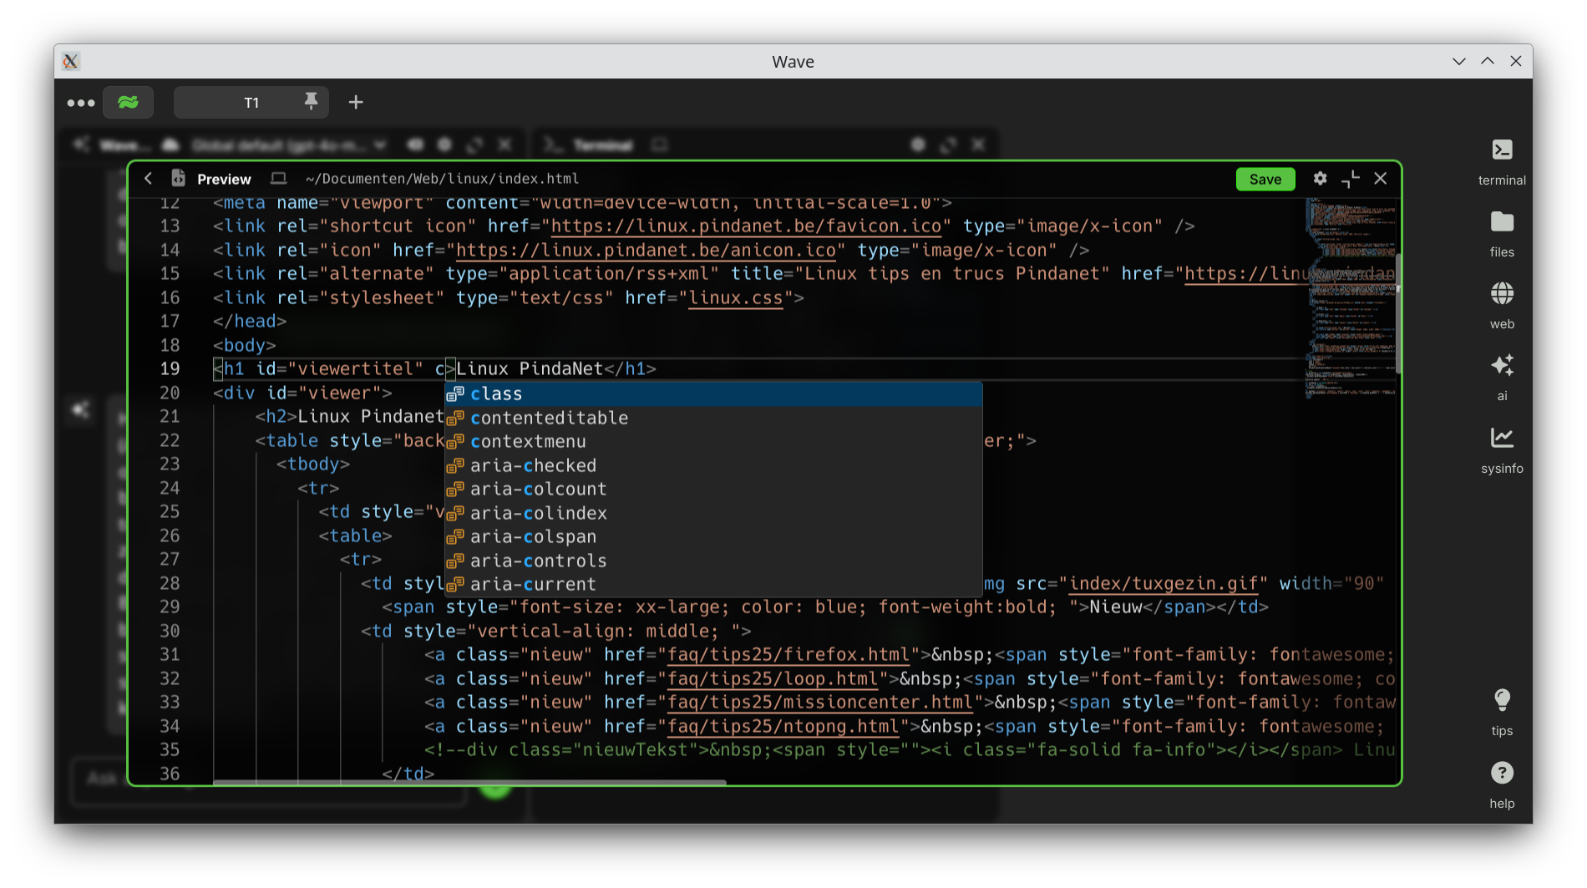Select 'aria-colindex' autocomplete suggestion
This screenshot has width=1587, height=888.
pyautogui.click(x=713, y=513)
